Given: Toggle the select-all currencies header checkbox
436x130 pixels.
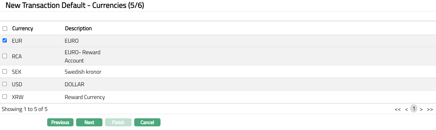Looking at the screenshot, I should click(x=5, y=29).
